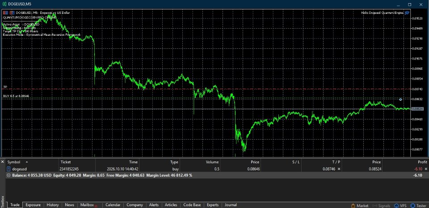This screenshot has height=208, width=429.
Task: Click the market depth icon beside DOGEUSD
Action: [x=12, y=13]
